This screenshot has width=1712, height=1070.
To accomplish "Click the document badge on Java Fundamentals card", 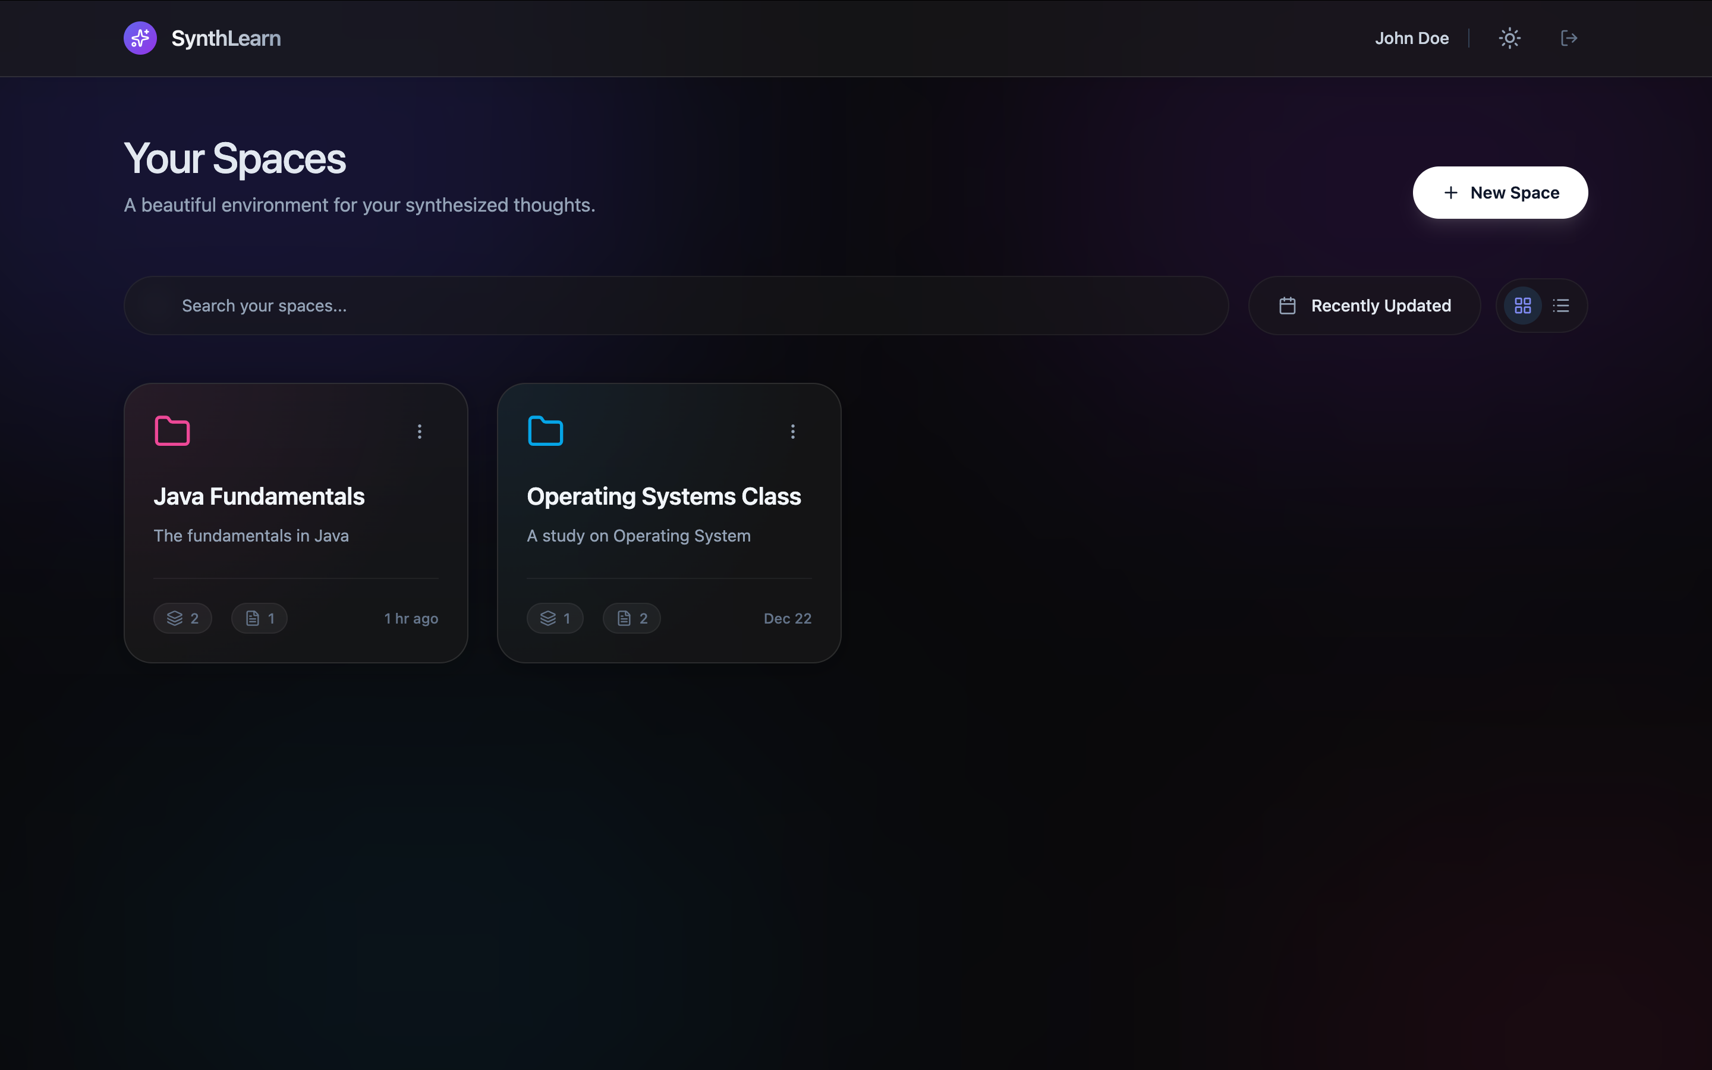I will pos(259,618).
